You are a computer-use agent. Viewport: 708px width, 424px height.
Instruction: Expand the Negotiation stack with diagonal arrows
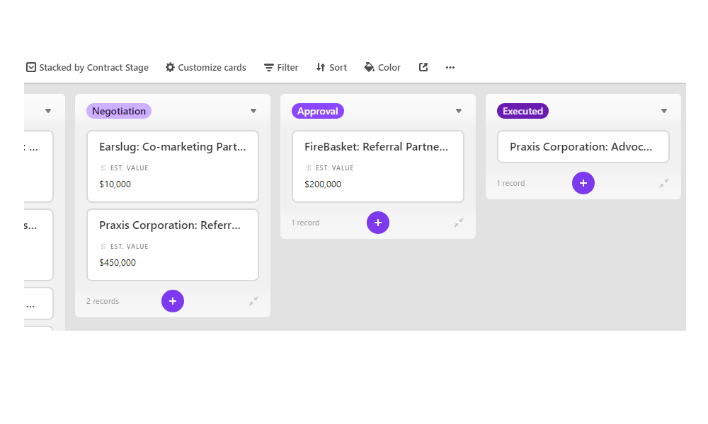(x=253, y=301)
